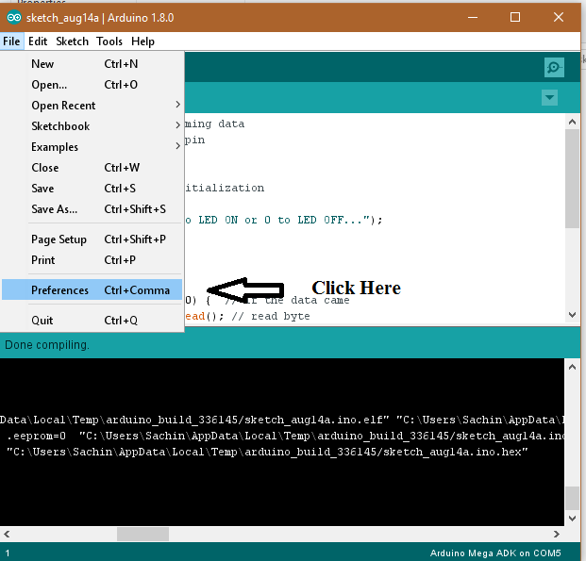
Task: Click console line containing sketch_aug14a.ino.elf
Action: click(282, 420)
